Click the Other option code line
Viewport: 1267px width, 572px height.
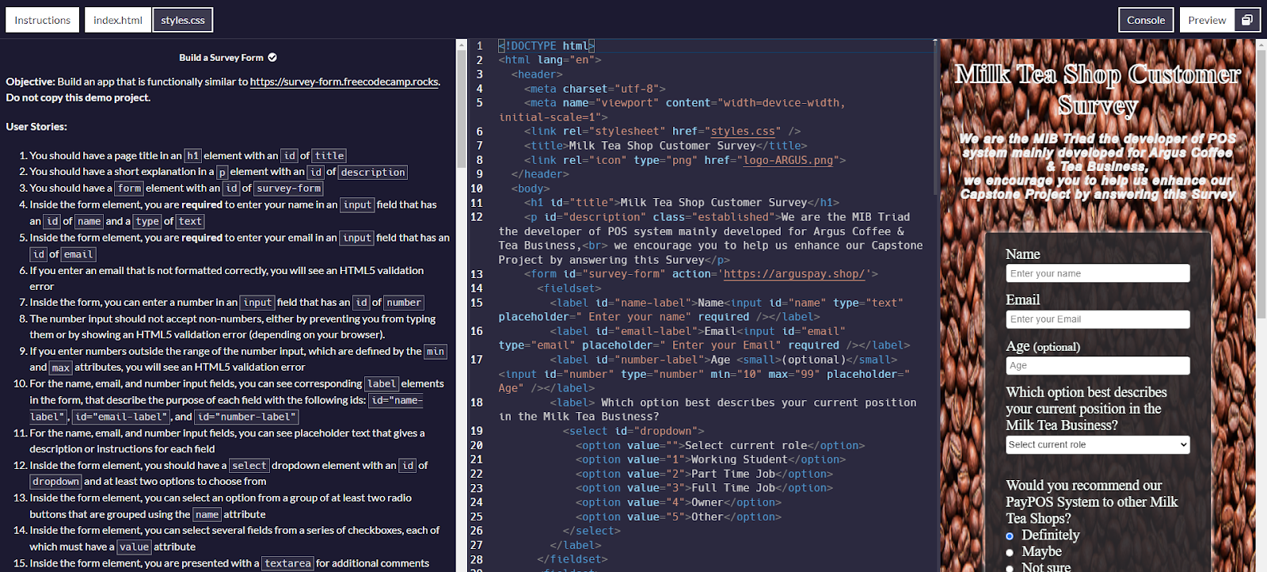(679, 517)
